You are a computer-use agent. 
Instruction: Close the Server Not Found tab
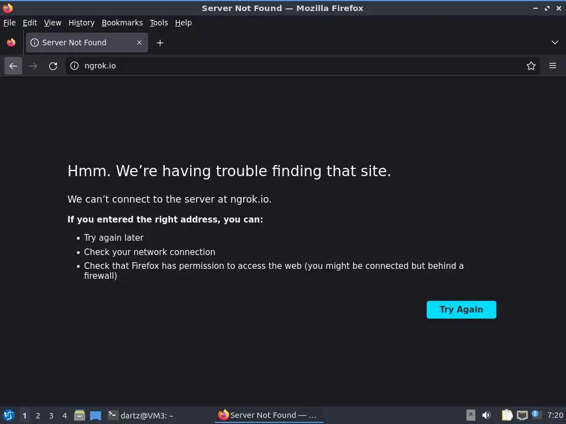(x=139, y=43)
